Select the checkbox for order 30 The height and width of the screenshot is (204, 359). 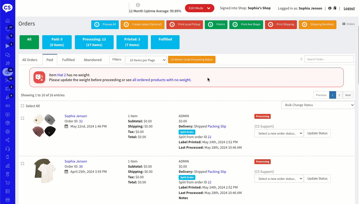tap(23, 164)
